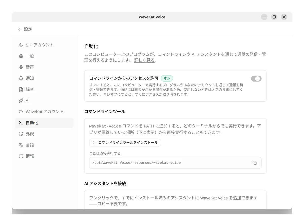Image resolution: width=304 pixels, height=221 pixels.
Task: Click the 自動化 page heading
Action: [91, 46]
